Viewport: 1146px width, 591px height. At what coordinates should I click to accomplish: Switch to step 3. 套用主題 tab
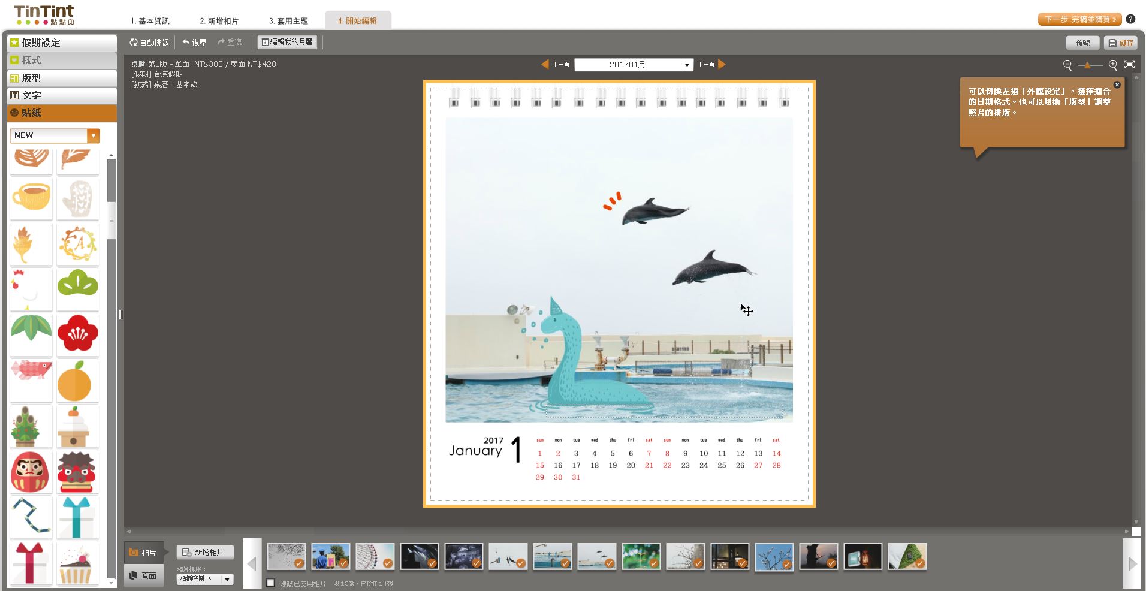(288, 21)
